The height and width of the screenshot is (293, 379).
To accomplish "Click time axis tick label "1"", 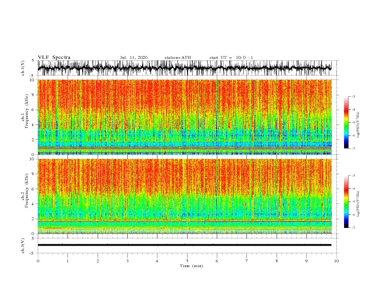I will [x=67, y=261].
